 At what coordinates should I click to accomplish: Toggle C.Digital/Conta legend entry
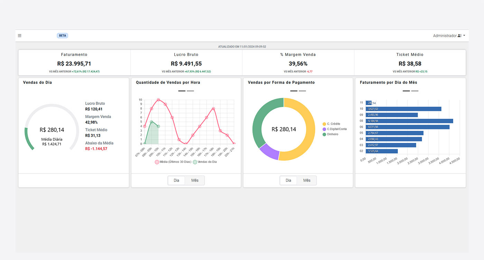[x=335, y=129]
